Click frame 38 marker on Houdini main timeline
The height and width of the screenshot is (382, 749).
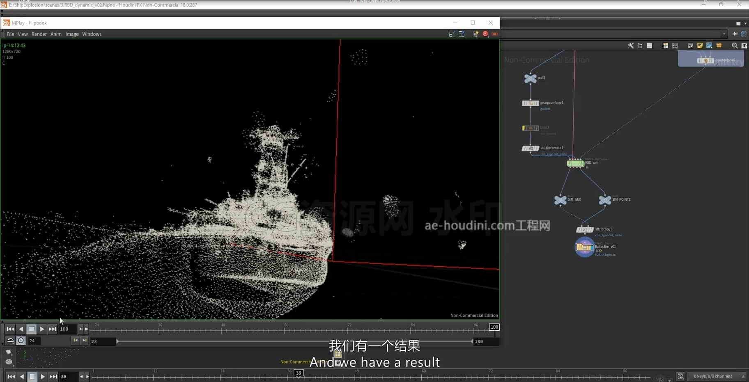tap(299, 373)
